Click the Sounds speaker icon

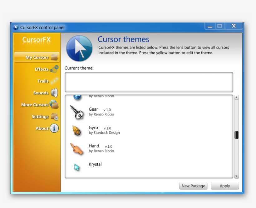pyautogui.click(x=55, y=92)
